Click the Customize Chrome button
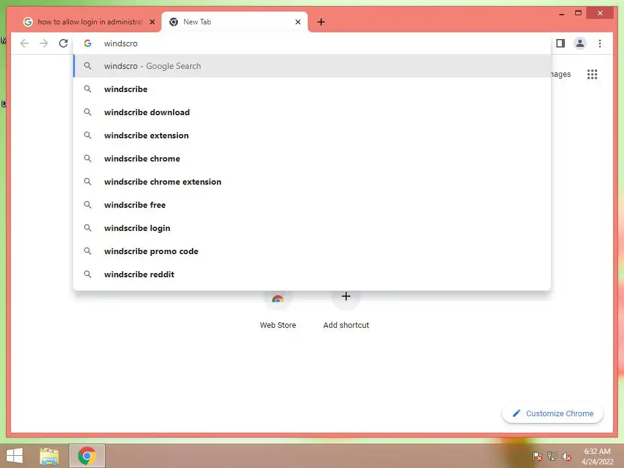 (x=553, y=414)
